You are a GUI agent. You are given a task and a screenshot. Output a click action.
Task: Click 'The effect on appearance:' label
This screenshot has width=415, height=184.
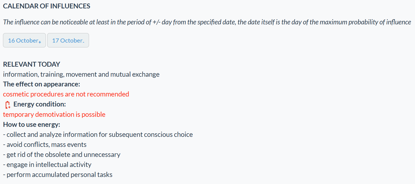[x=41, y=84]
